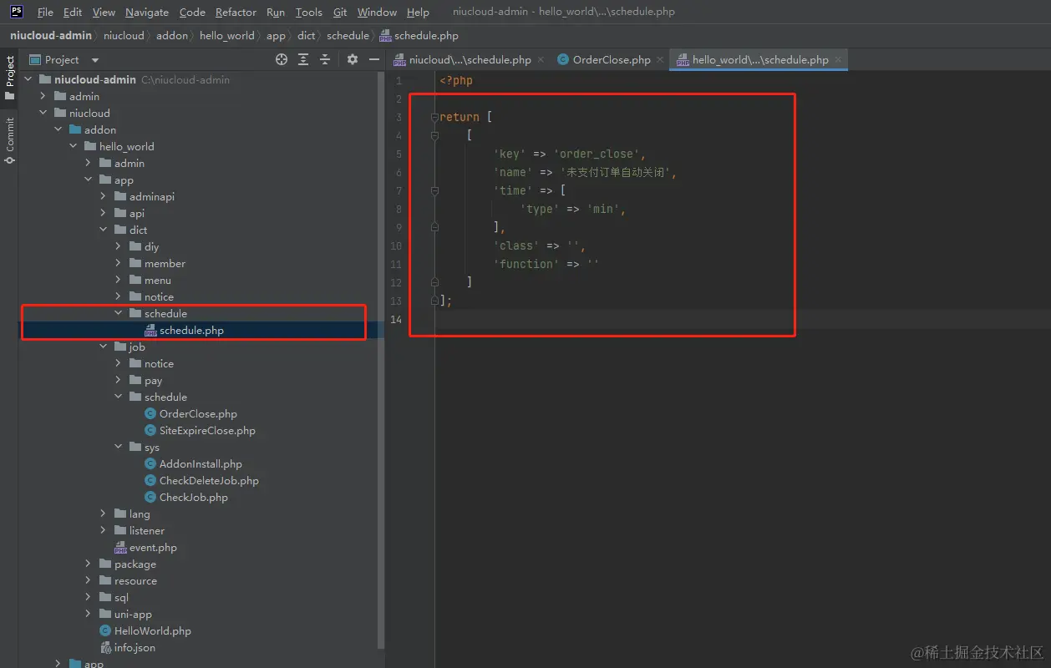1051x668 pixels.
Task: Click the hello_world breadcrumb
Action: [227, 36]
